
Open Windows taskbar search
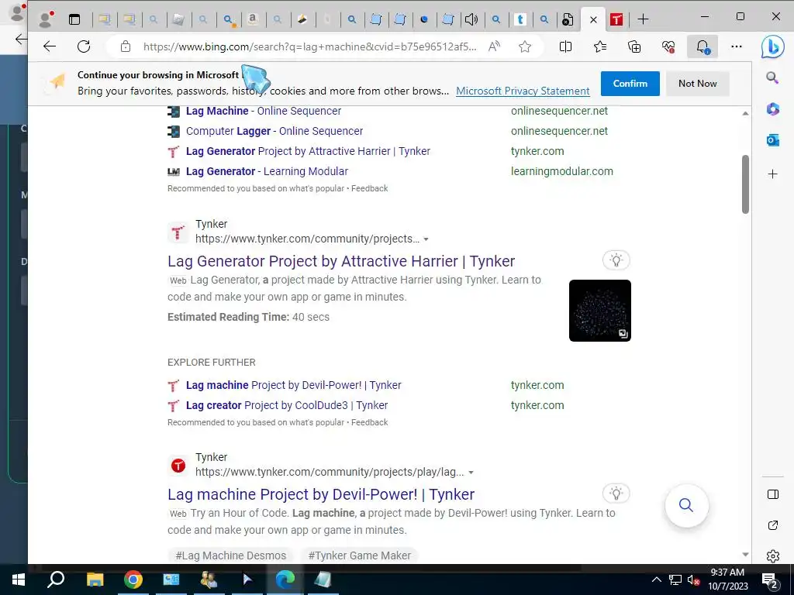[x=56, y=580]
